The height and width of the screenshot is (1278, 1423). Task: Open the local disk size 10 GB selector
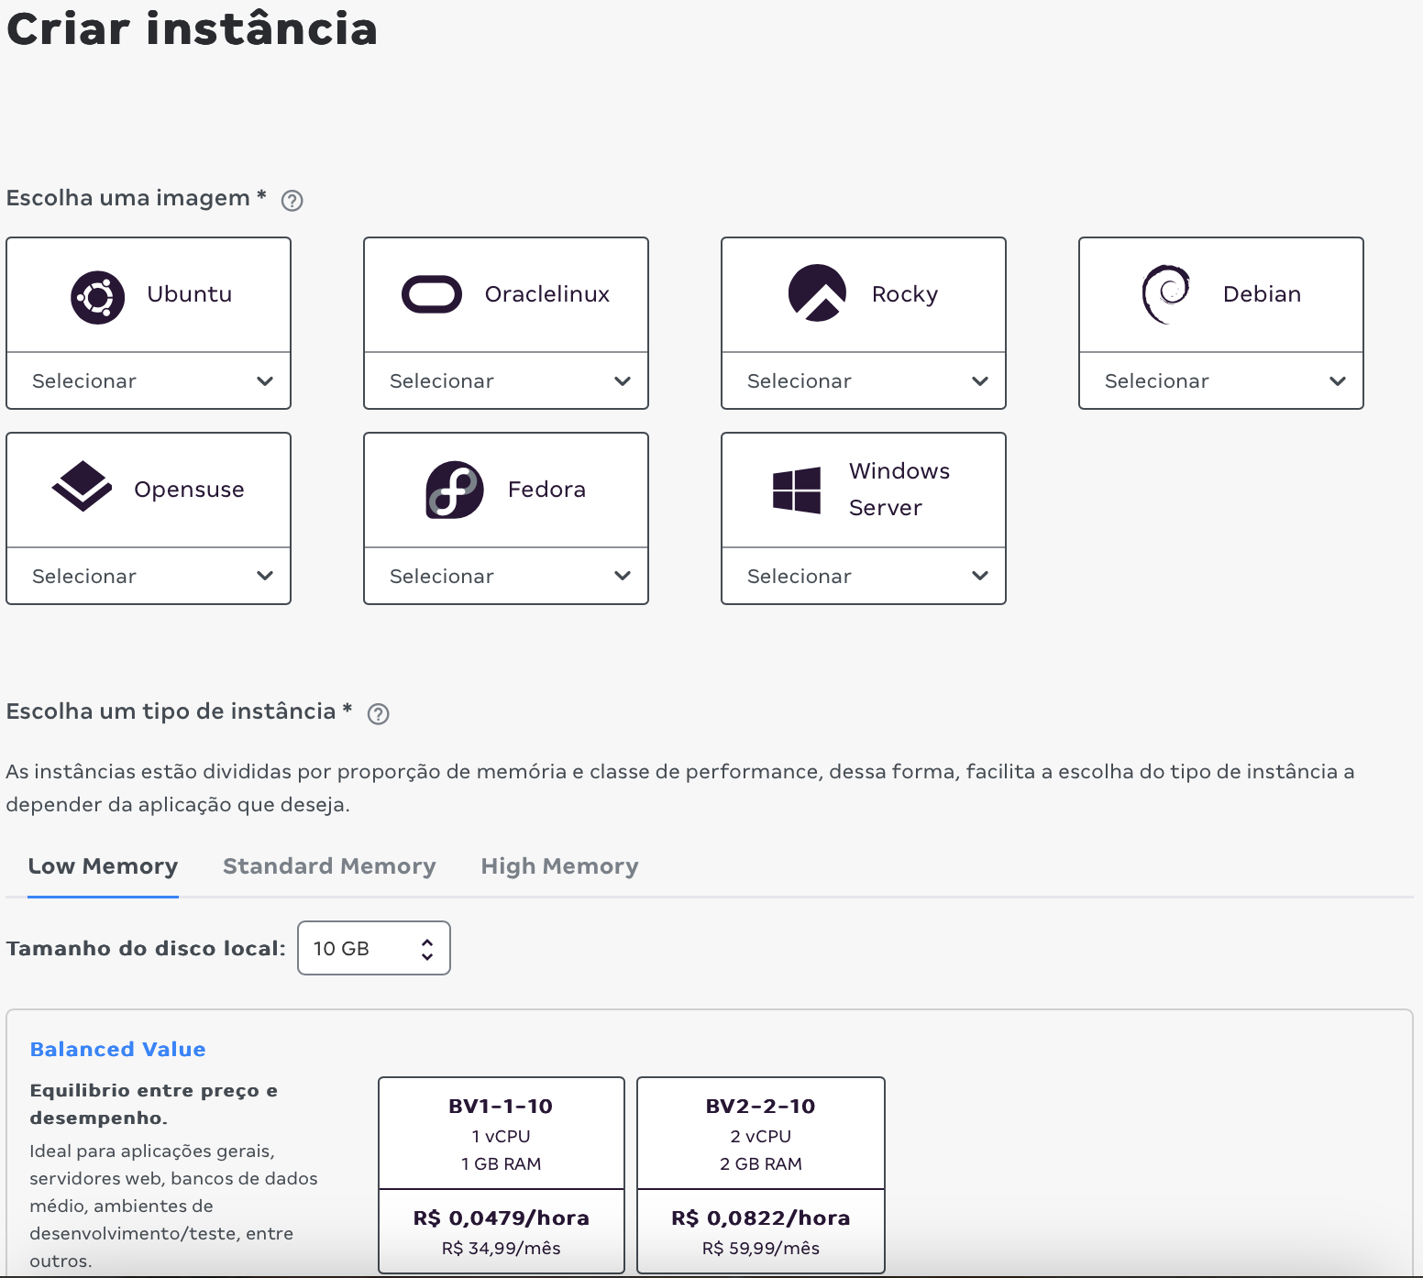[x=374, y=948]
